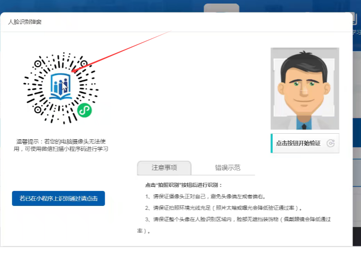The width and height of the screenshot is (361, 257).
Task: Click notice item 1 about camera facing
Action: tap(206, 196)
